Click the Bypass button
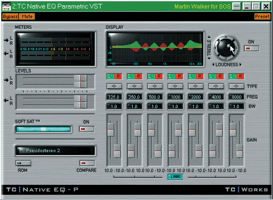The height and width of the screenshot is (200, 273). click(10, 17)
